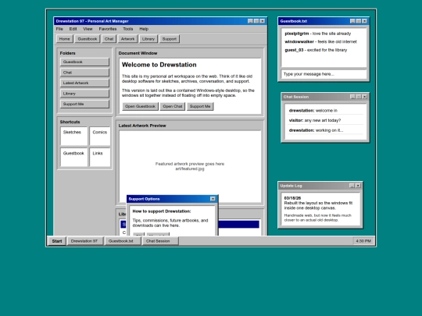Click the Start button
Screen dimensions: 422x316
click(x=57, y=241)
